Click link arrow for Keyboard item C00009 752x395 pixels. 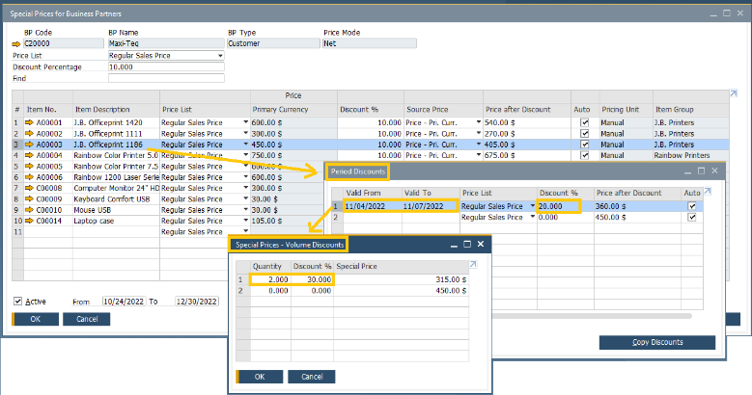click(x=30, y=198)
